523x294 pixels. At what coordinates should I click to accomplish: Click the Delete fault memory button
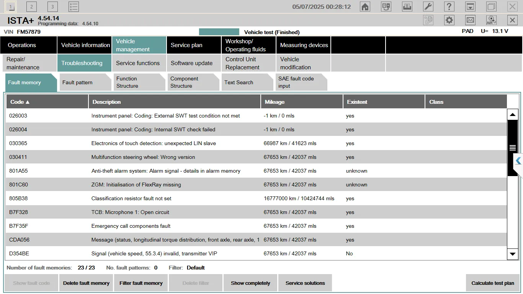click(x=86, y=283)
